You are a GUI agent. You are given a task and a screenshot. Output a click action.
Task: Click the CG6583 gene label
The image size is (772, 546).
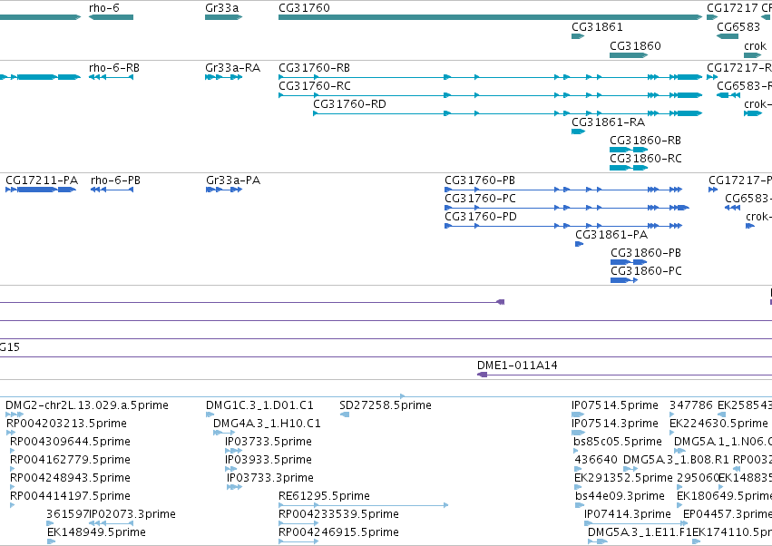[738, 26]
